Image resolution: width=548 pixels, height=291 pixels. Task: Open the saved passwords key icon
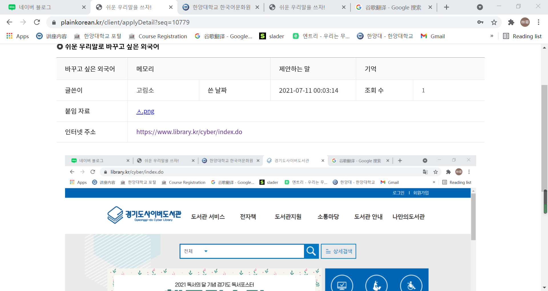coord(480,22)
